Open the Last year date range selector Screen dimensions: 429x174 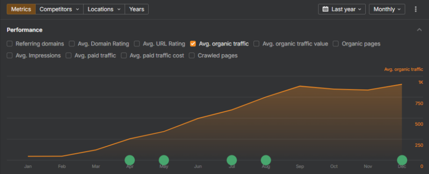(x=342, y=9)
